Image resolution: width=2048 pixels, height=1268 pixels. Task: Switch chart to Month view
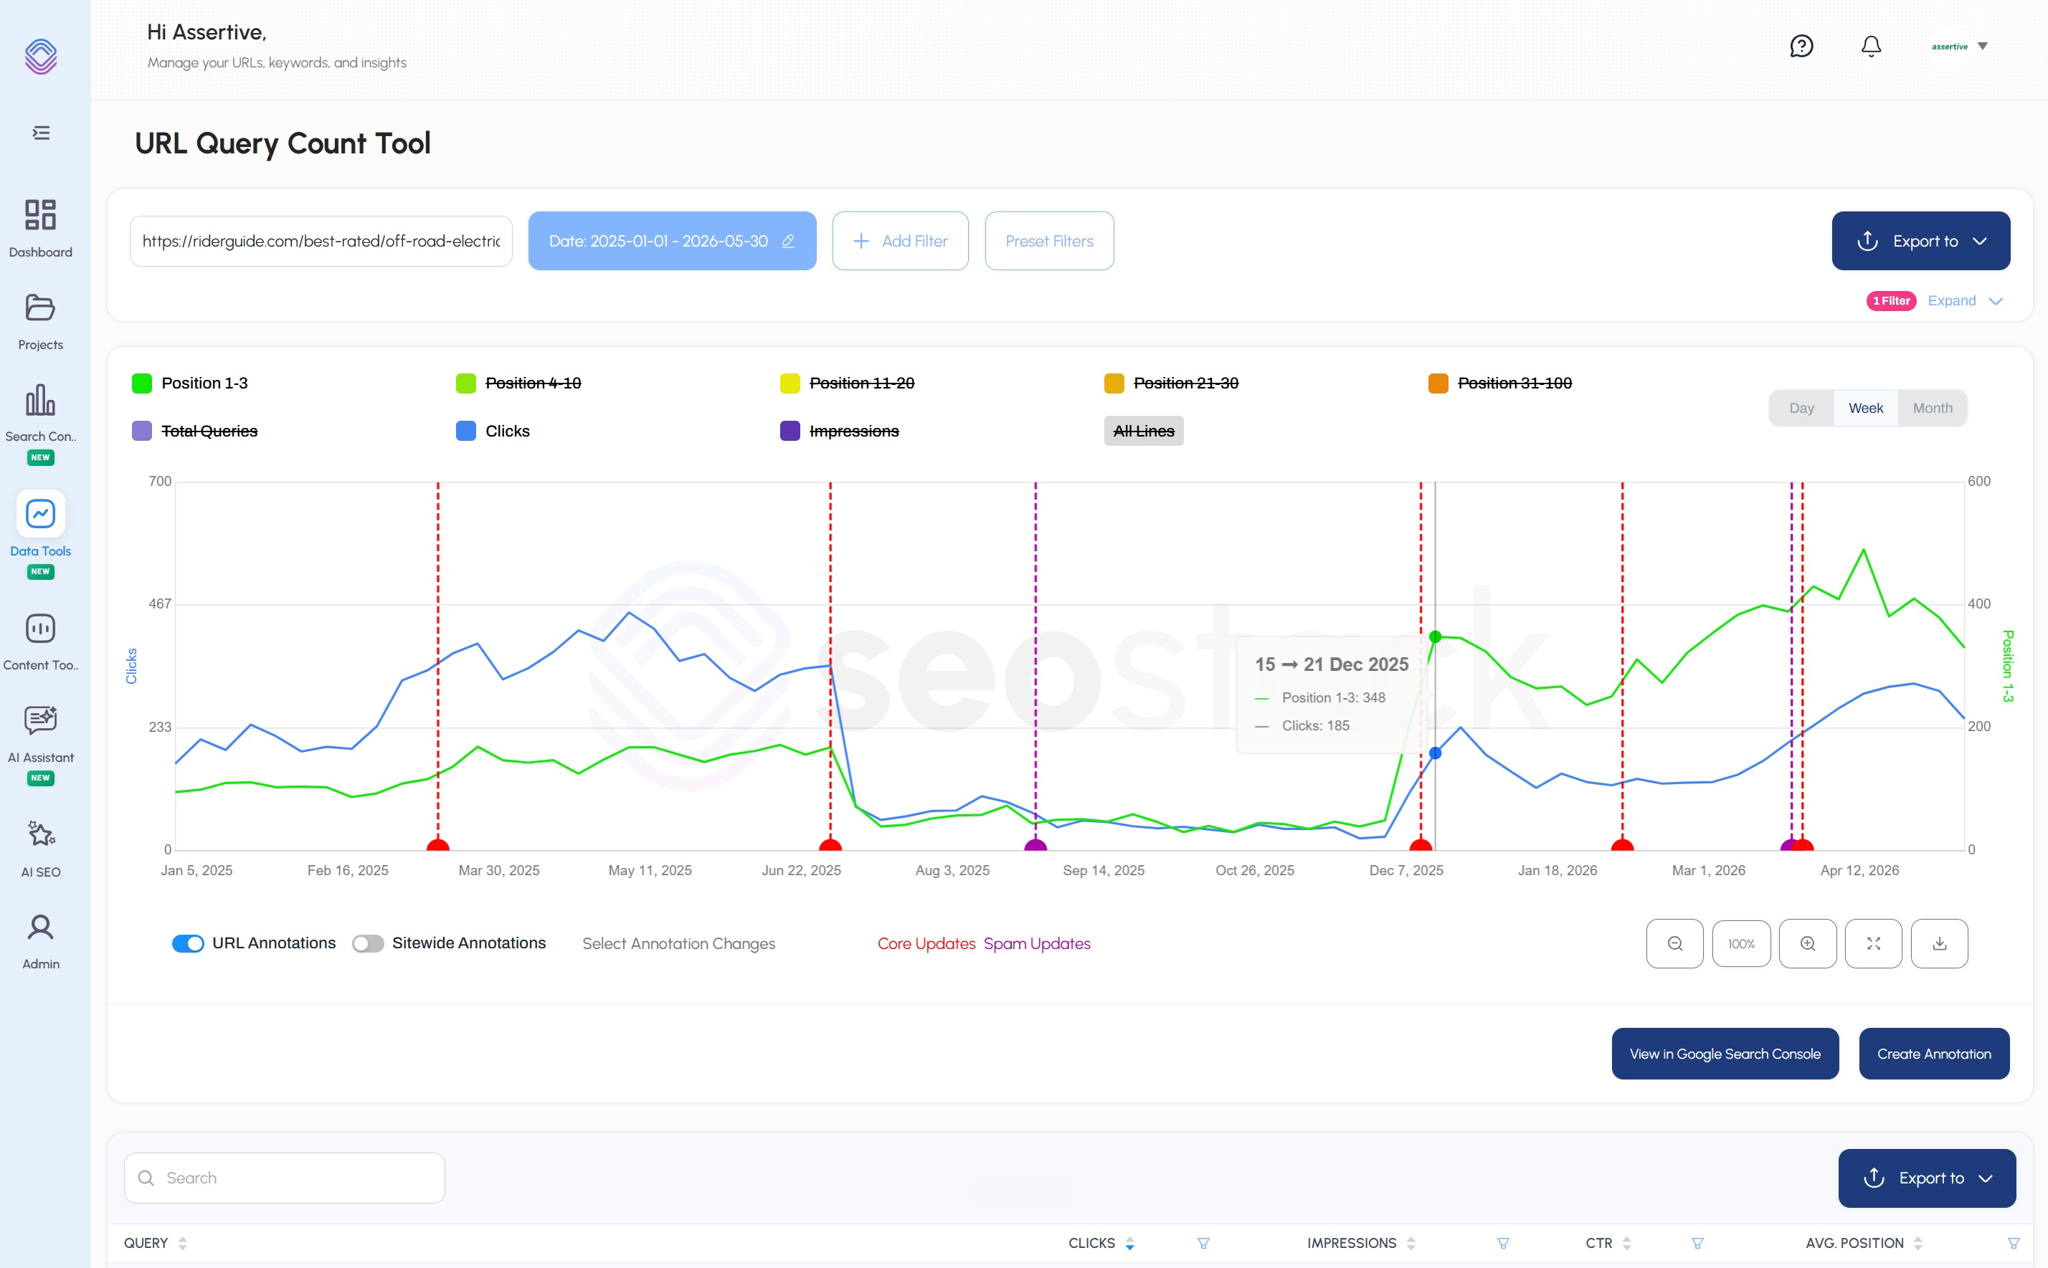1933,409
